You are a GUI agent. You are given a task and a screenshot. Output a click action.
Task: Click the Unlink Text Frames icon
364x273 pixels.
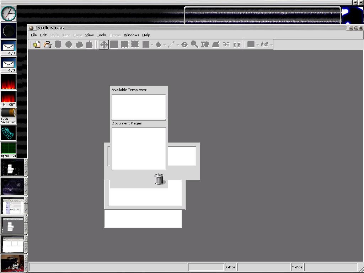236,44
